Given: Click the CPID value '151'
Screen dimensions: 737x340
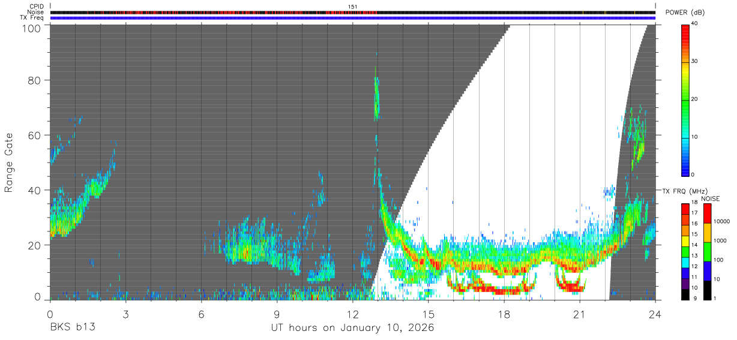Looking at the screenshot, I should pos(352,7).
